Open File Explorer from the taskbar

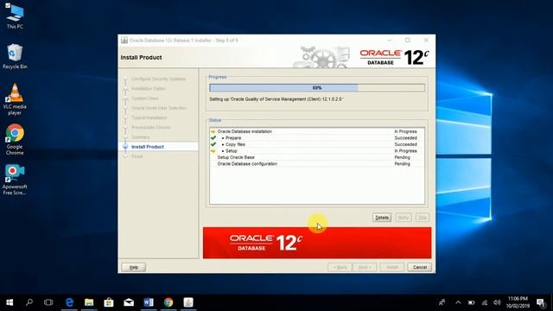[89, 302]
